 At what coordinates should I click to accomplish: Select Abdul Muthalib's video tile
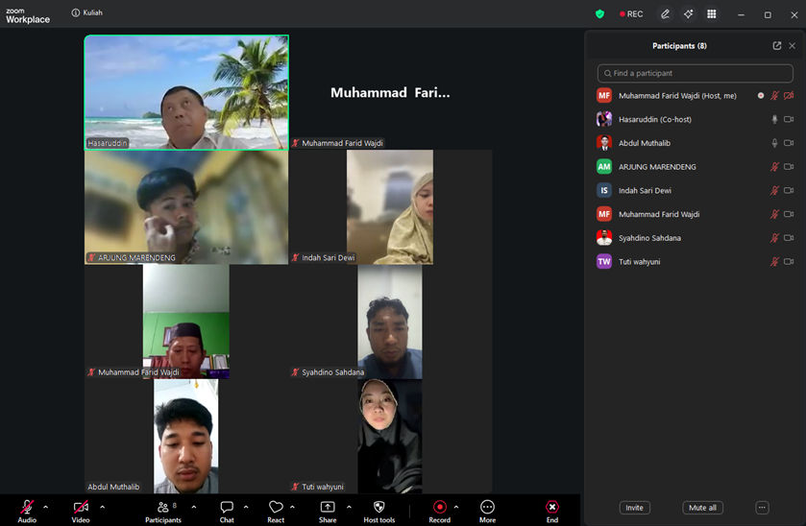tap(186, 436)
